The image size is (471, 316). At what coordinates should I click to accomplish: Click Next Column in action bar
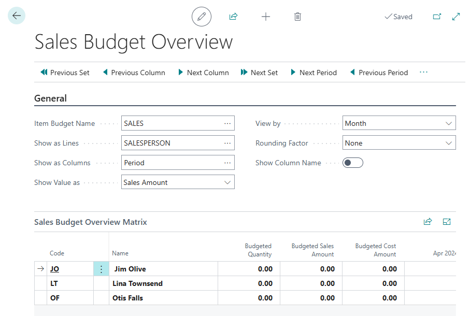[x=203, y=73]
